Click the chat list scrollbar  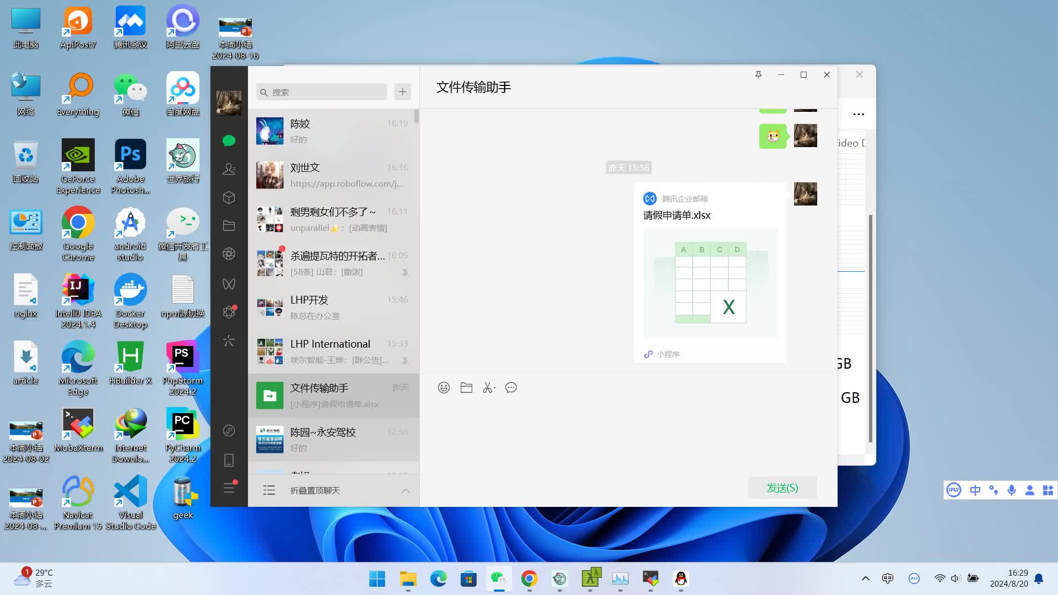click(x=417, y=117)
